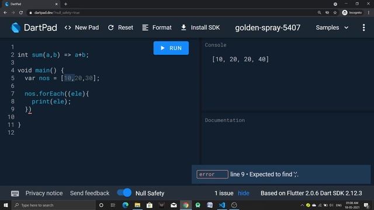The height and width of the screenshot is (210, 374).
Task: Format the Dart code
Action: pos(157,27)
